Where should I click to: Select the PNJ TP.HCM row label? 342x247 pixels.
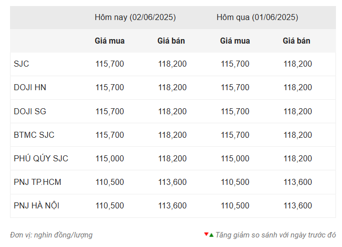tap(38, 182)
